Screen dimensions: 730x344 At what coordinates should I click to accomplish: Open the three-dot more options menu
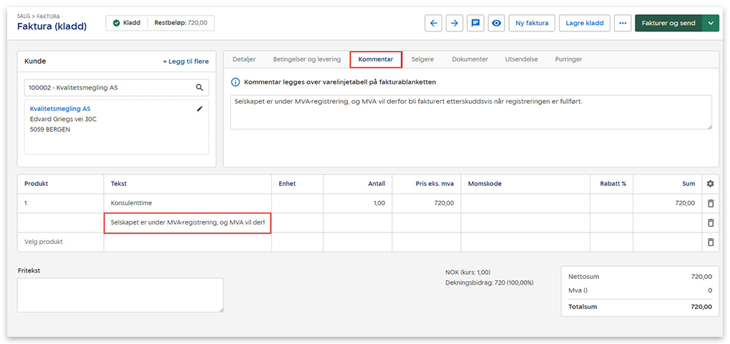pyautogui.click(x=622, y=23)
